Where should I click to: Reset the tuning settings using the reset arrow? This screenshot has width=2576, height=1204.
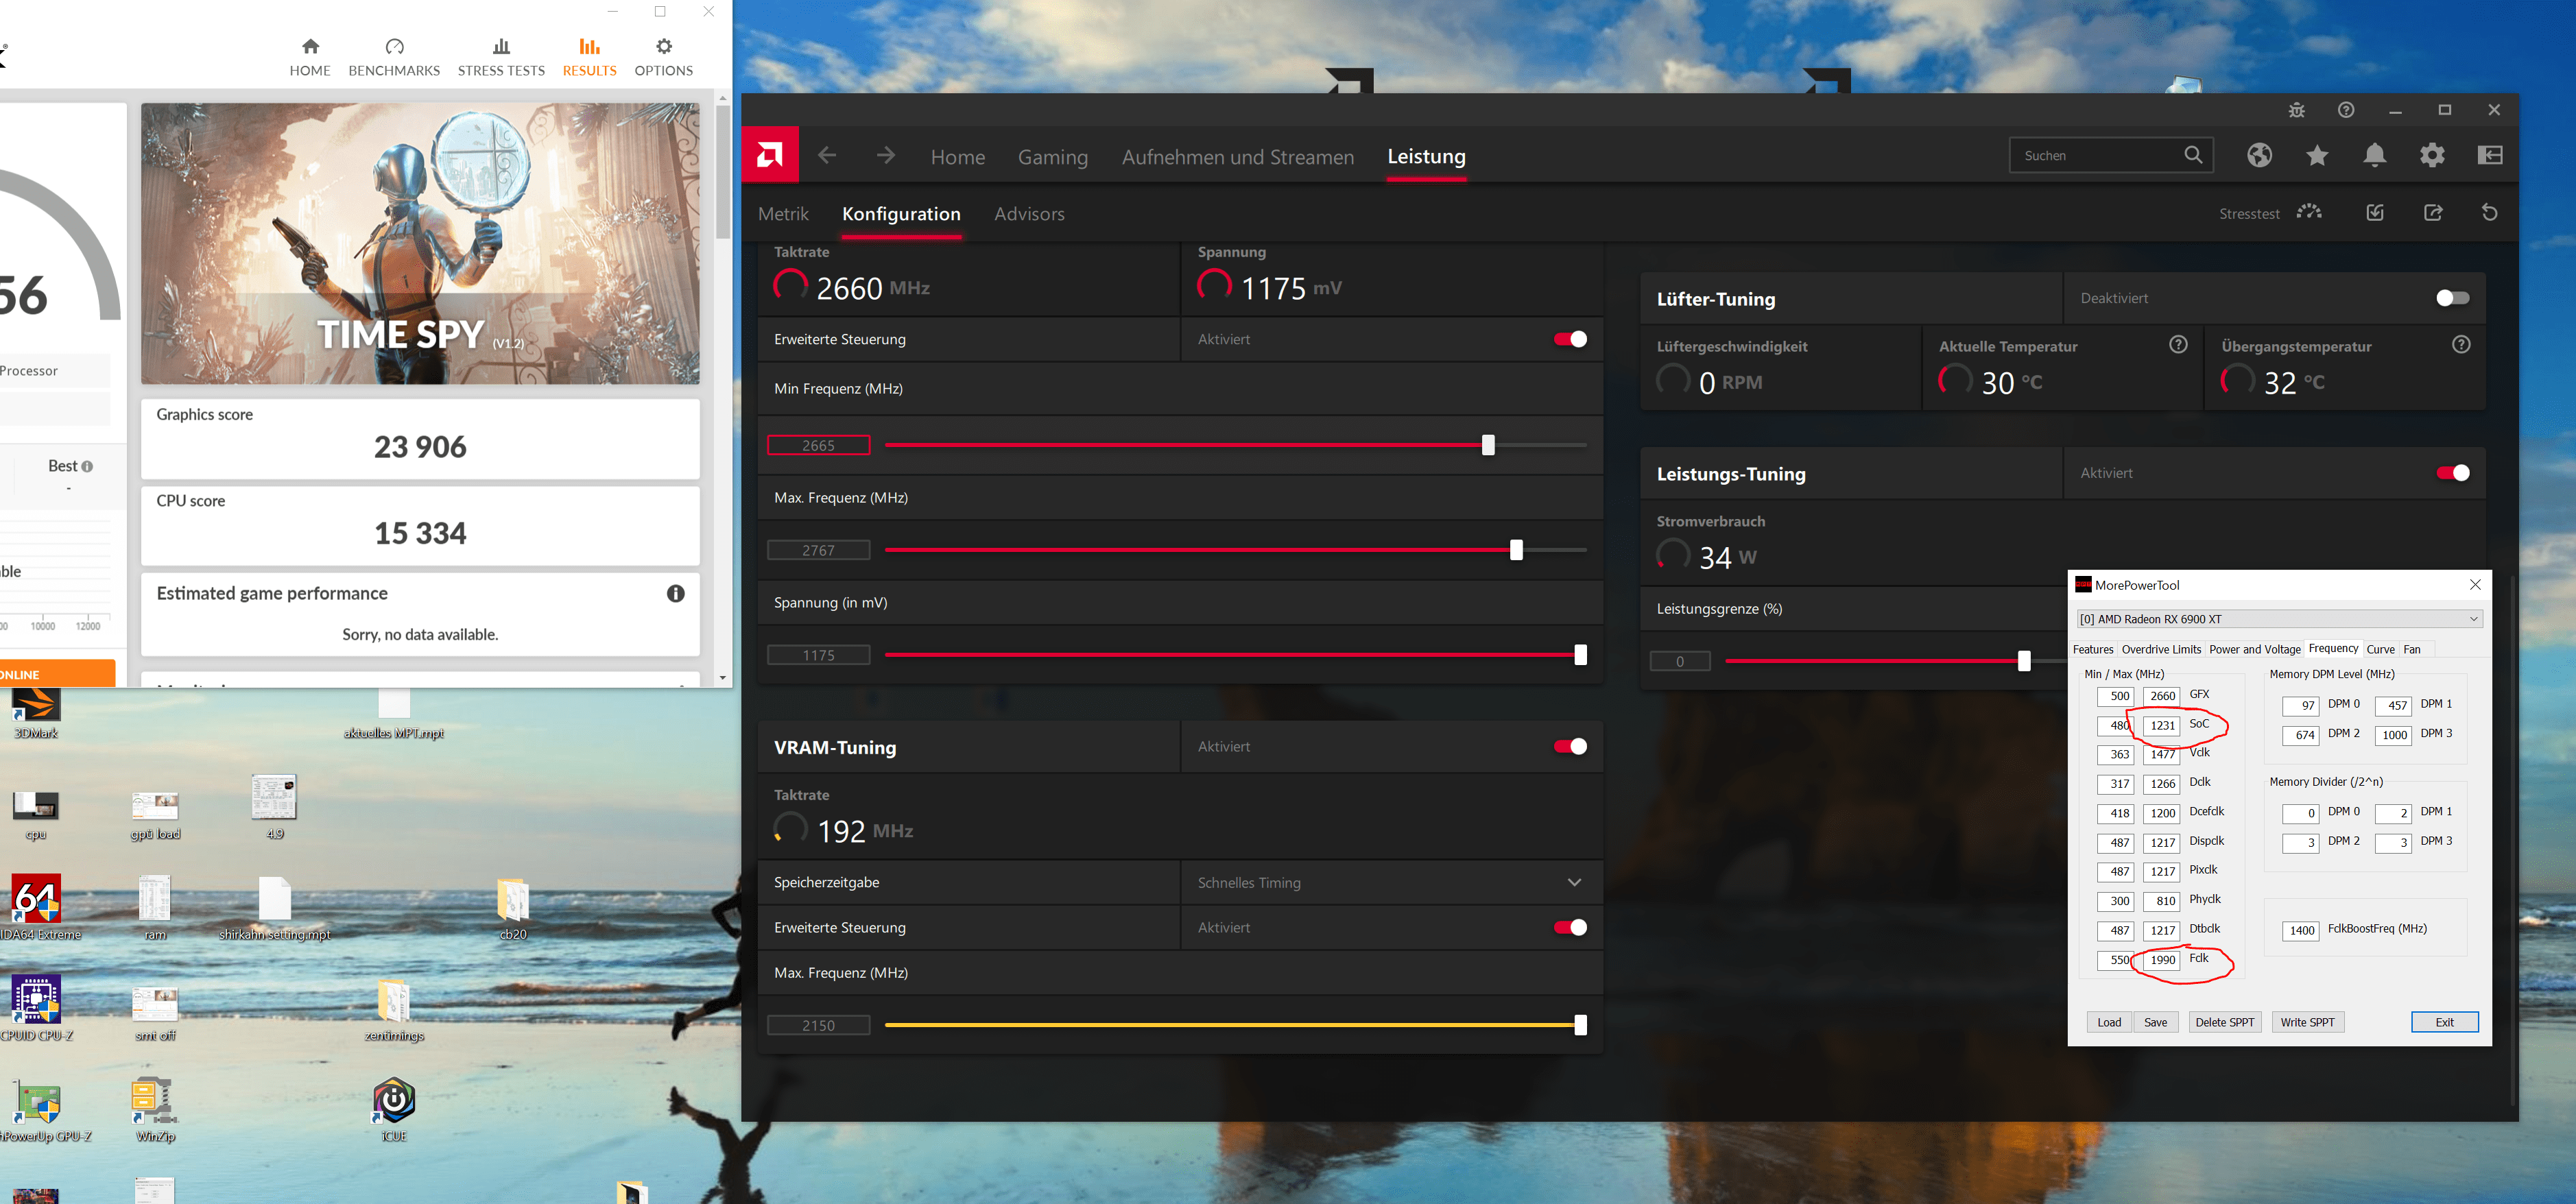pos(2489,213)
